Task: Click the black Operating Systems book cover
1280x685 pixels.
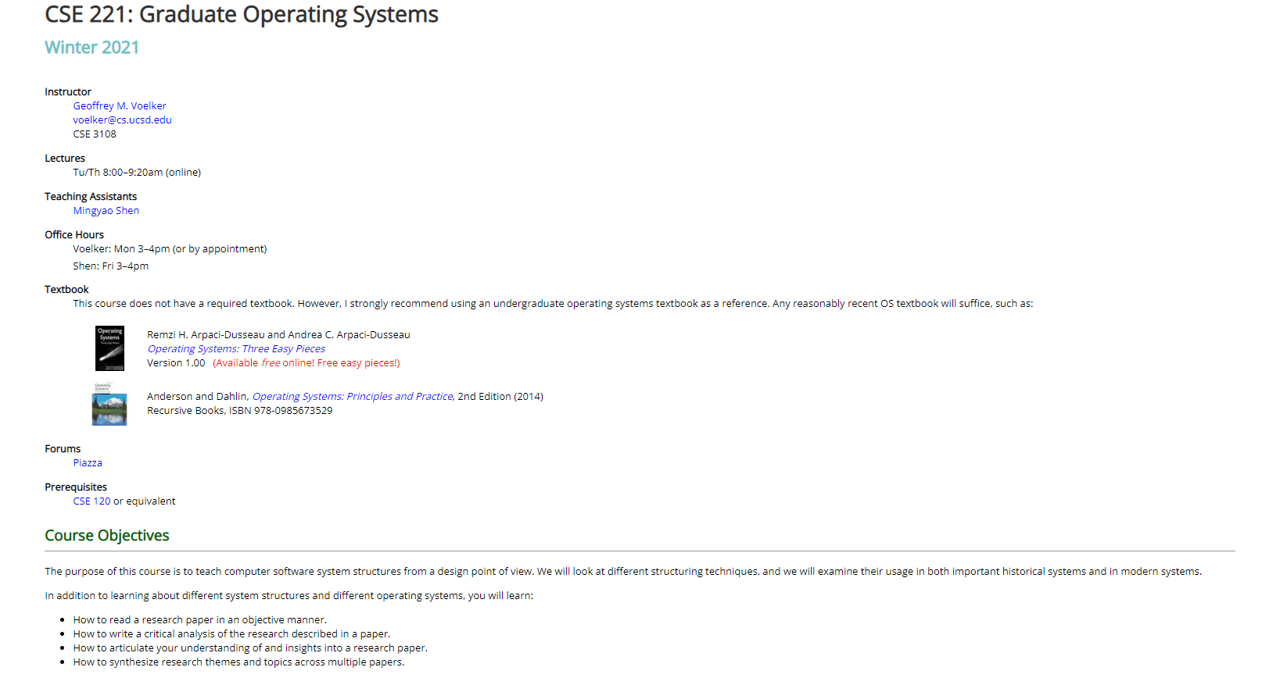Action: (109, 348)
